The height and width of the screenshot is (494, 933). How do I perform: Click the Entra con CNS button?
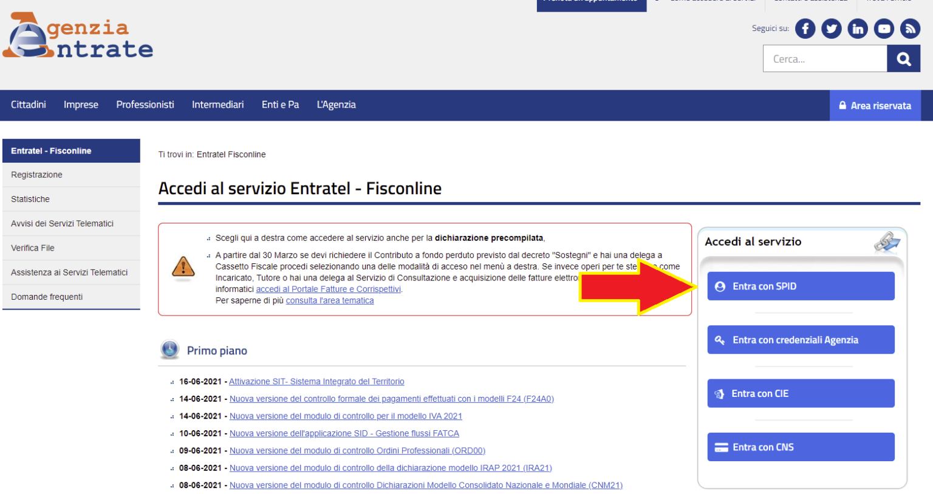click(801, 447)
